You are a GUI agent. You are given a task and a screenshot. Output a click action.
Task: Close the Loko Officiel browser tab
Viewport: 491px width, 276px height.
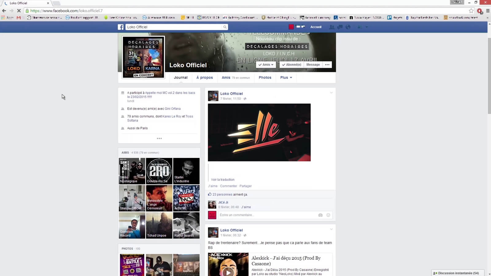click(48, 3)
